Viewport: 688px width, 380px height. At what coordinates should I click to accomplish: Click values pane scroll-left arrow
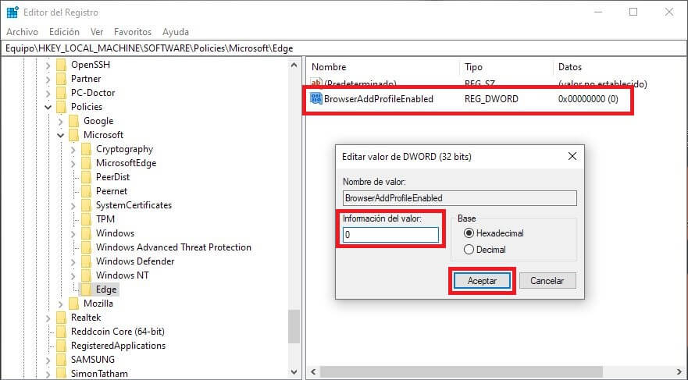click(x=313, y=371)
